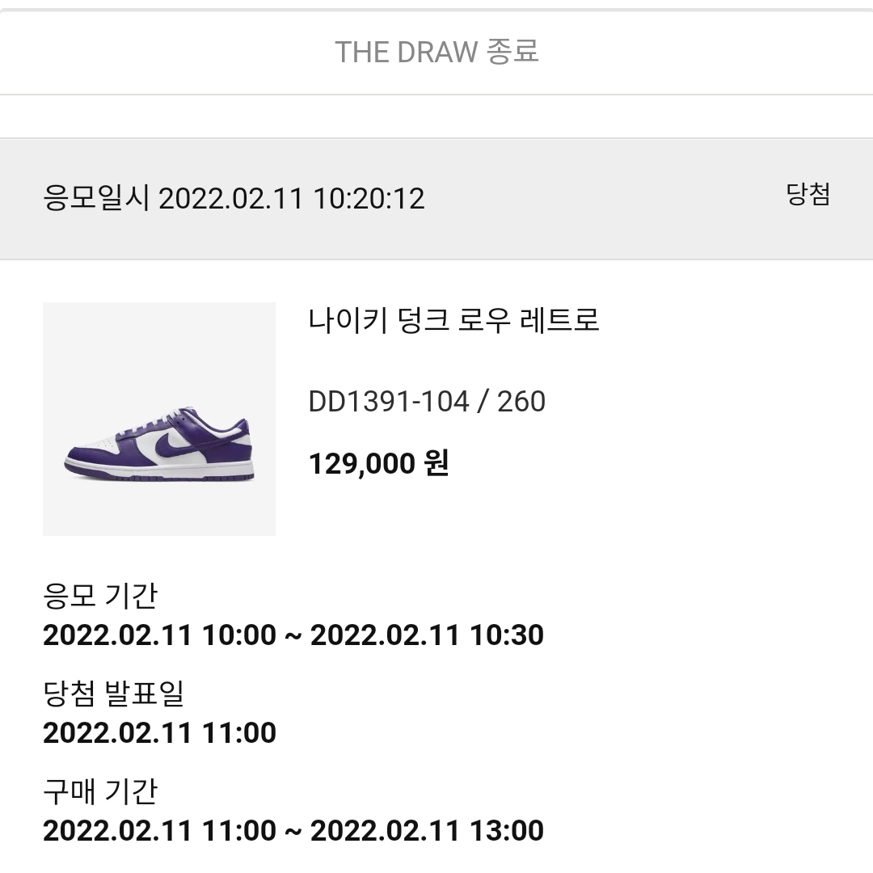Viewport: 873px width, 873px height.
Task: Click the purchase end time 13:00
Action: coord(506,830)
